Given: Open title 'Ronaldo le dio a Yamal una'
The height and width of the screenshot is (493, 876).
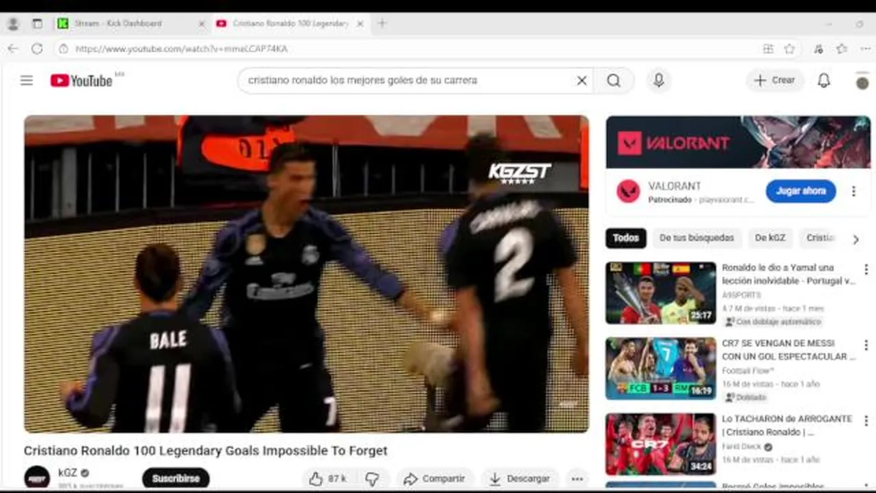Looking at the screenshot, I should coord(788,275).
